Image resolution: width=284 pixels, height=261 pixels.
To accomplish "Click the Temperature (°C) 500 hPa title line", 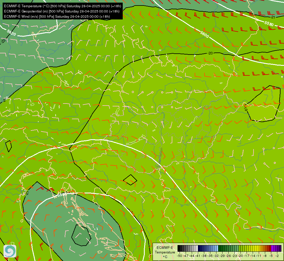I will click(x=62, y=6).
